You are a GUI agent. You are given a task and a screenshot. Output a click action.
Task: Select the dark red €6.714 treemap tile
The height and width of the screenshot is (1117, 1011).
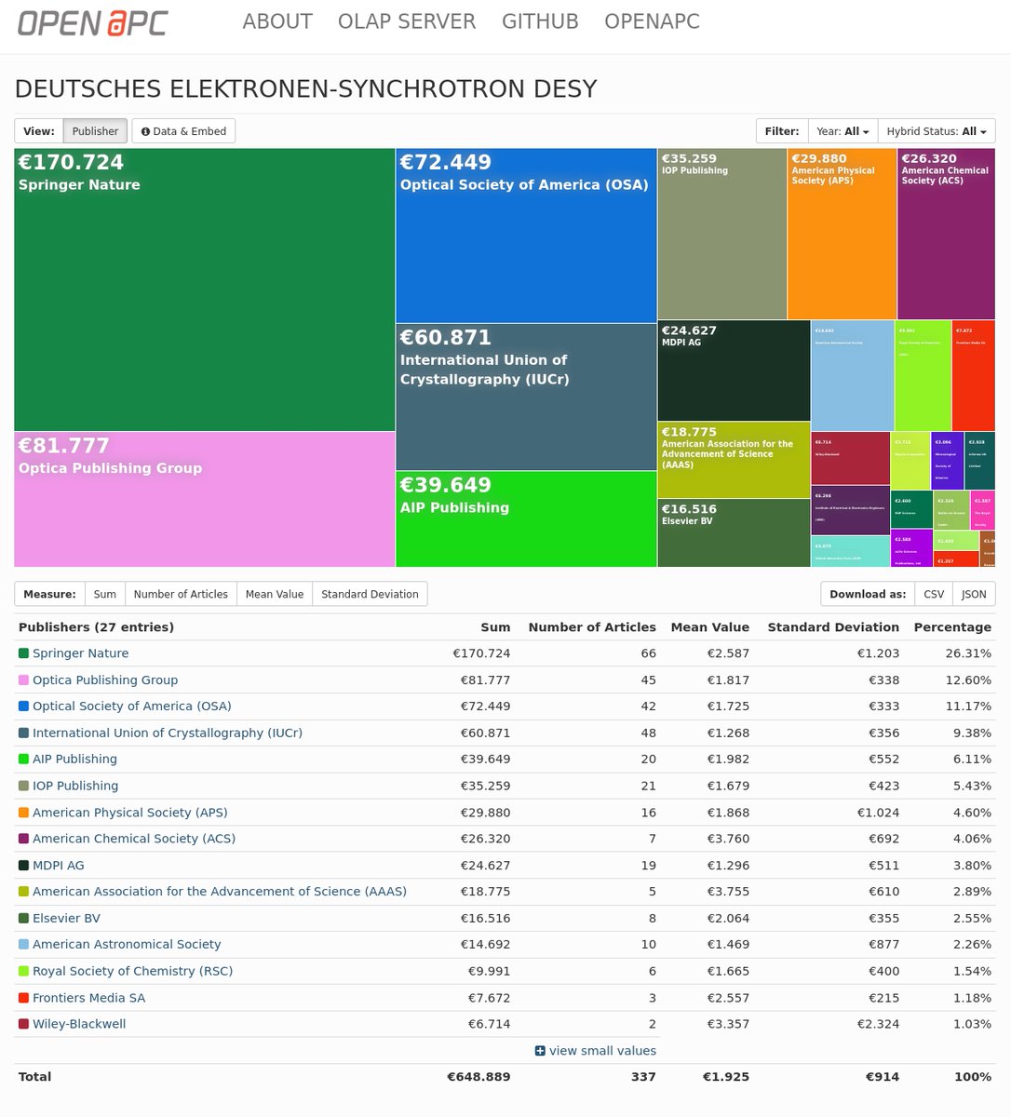(x=851, y=458)
